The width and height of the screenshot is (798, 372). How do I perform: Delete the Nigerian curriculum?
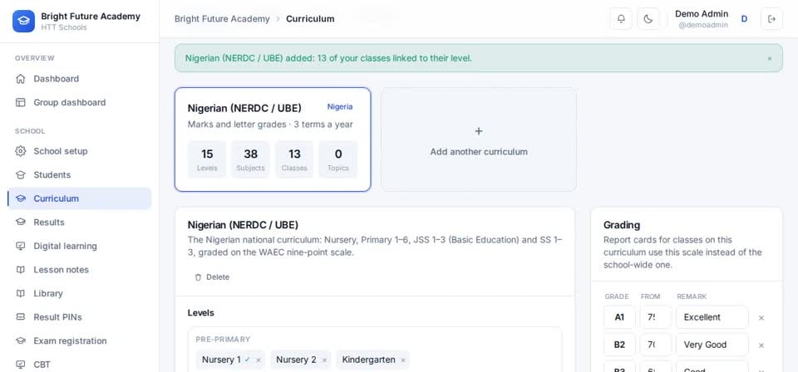212,277
